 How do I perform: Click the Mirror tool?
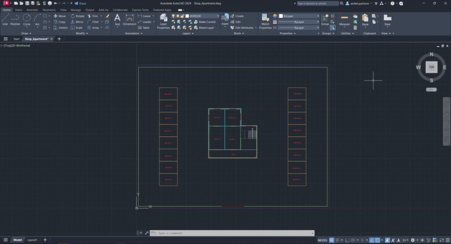77,22
